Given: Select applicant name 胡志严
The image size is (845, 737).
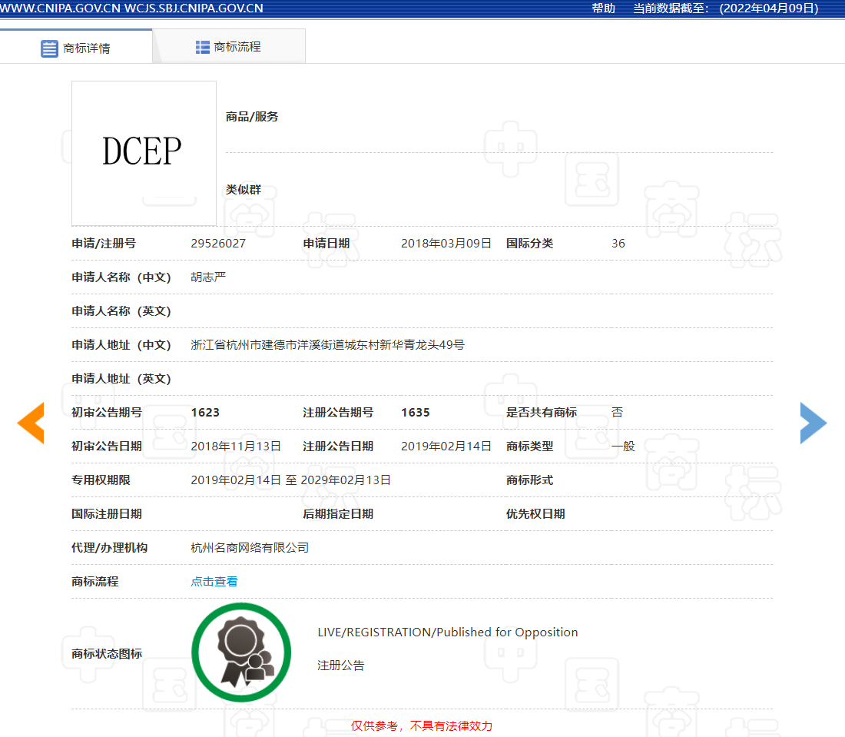Looking at the screenshot, I should [208, 277].
